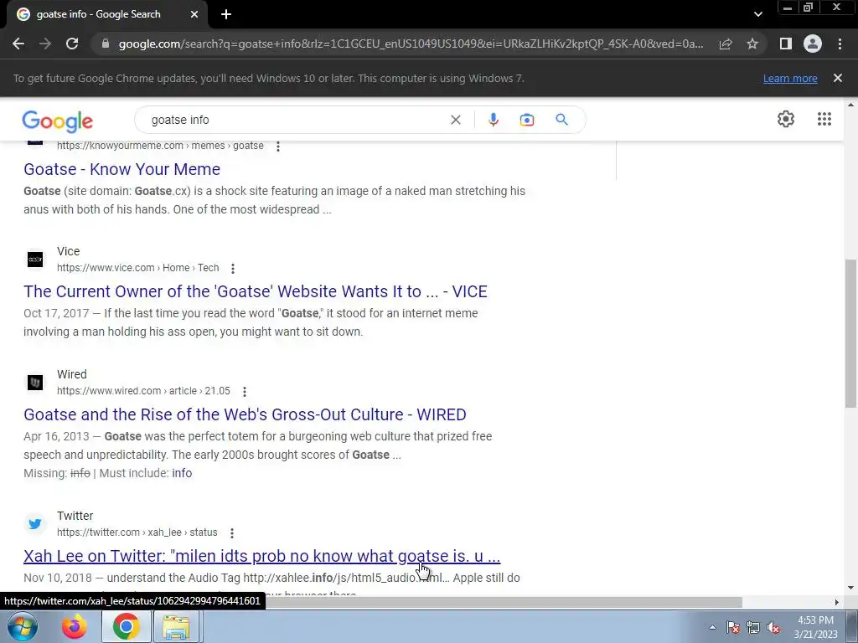Click the Vice site favicon

point(35,260)
